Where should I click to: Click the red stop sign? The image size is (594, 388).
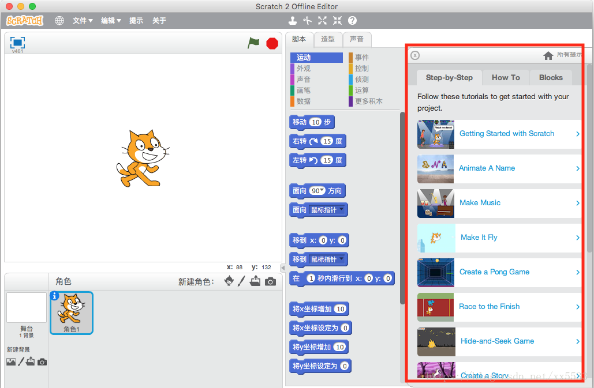272,43
